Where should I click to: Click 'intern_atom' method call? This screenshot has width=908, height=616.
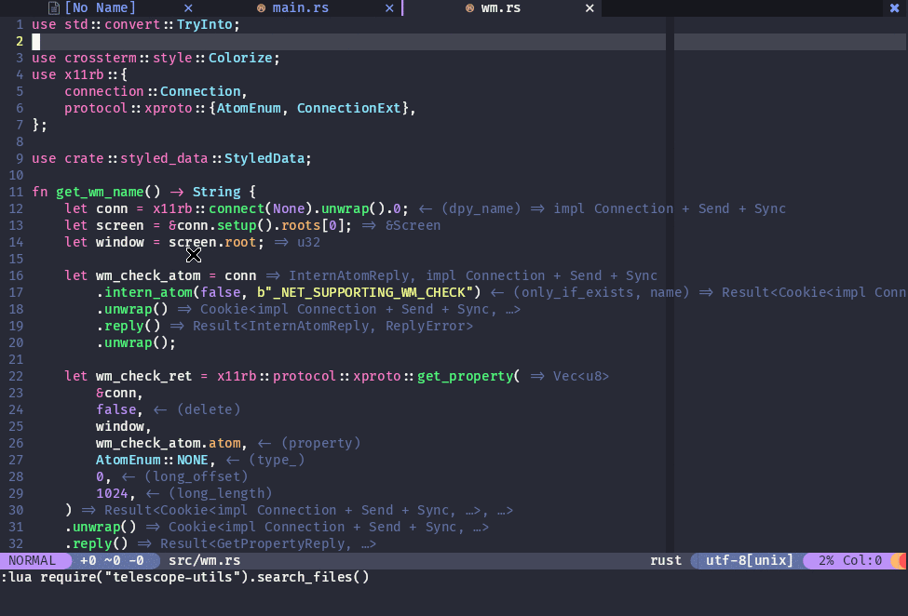pos(148,293)
